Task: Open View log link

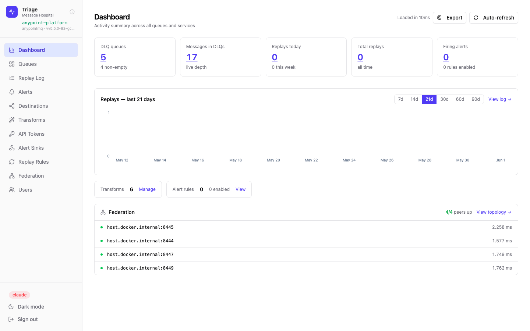Action: click(500, 99)
